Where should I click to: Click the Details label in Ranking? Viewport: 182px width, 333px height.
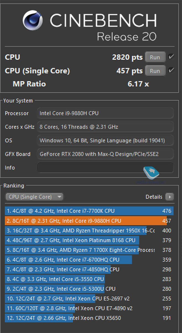[154, 197]
